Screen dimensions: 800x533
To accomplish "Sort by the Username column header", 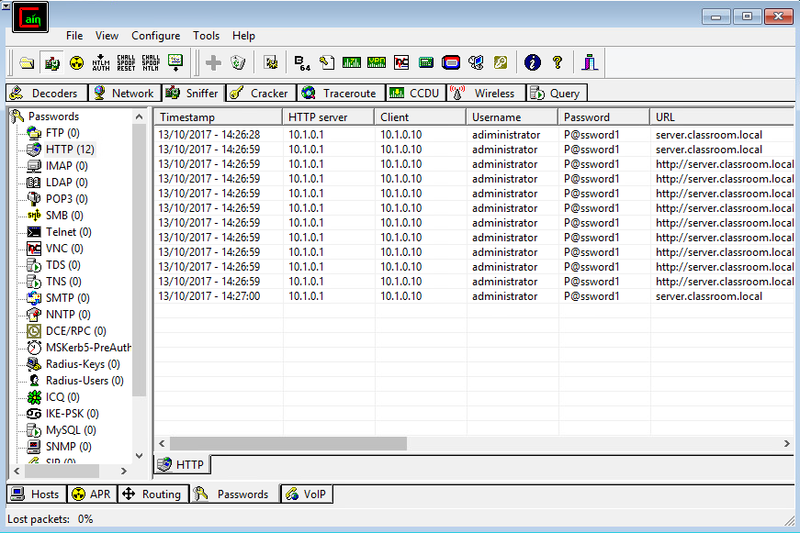I will (x=513, y=117).
